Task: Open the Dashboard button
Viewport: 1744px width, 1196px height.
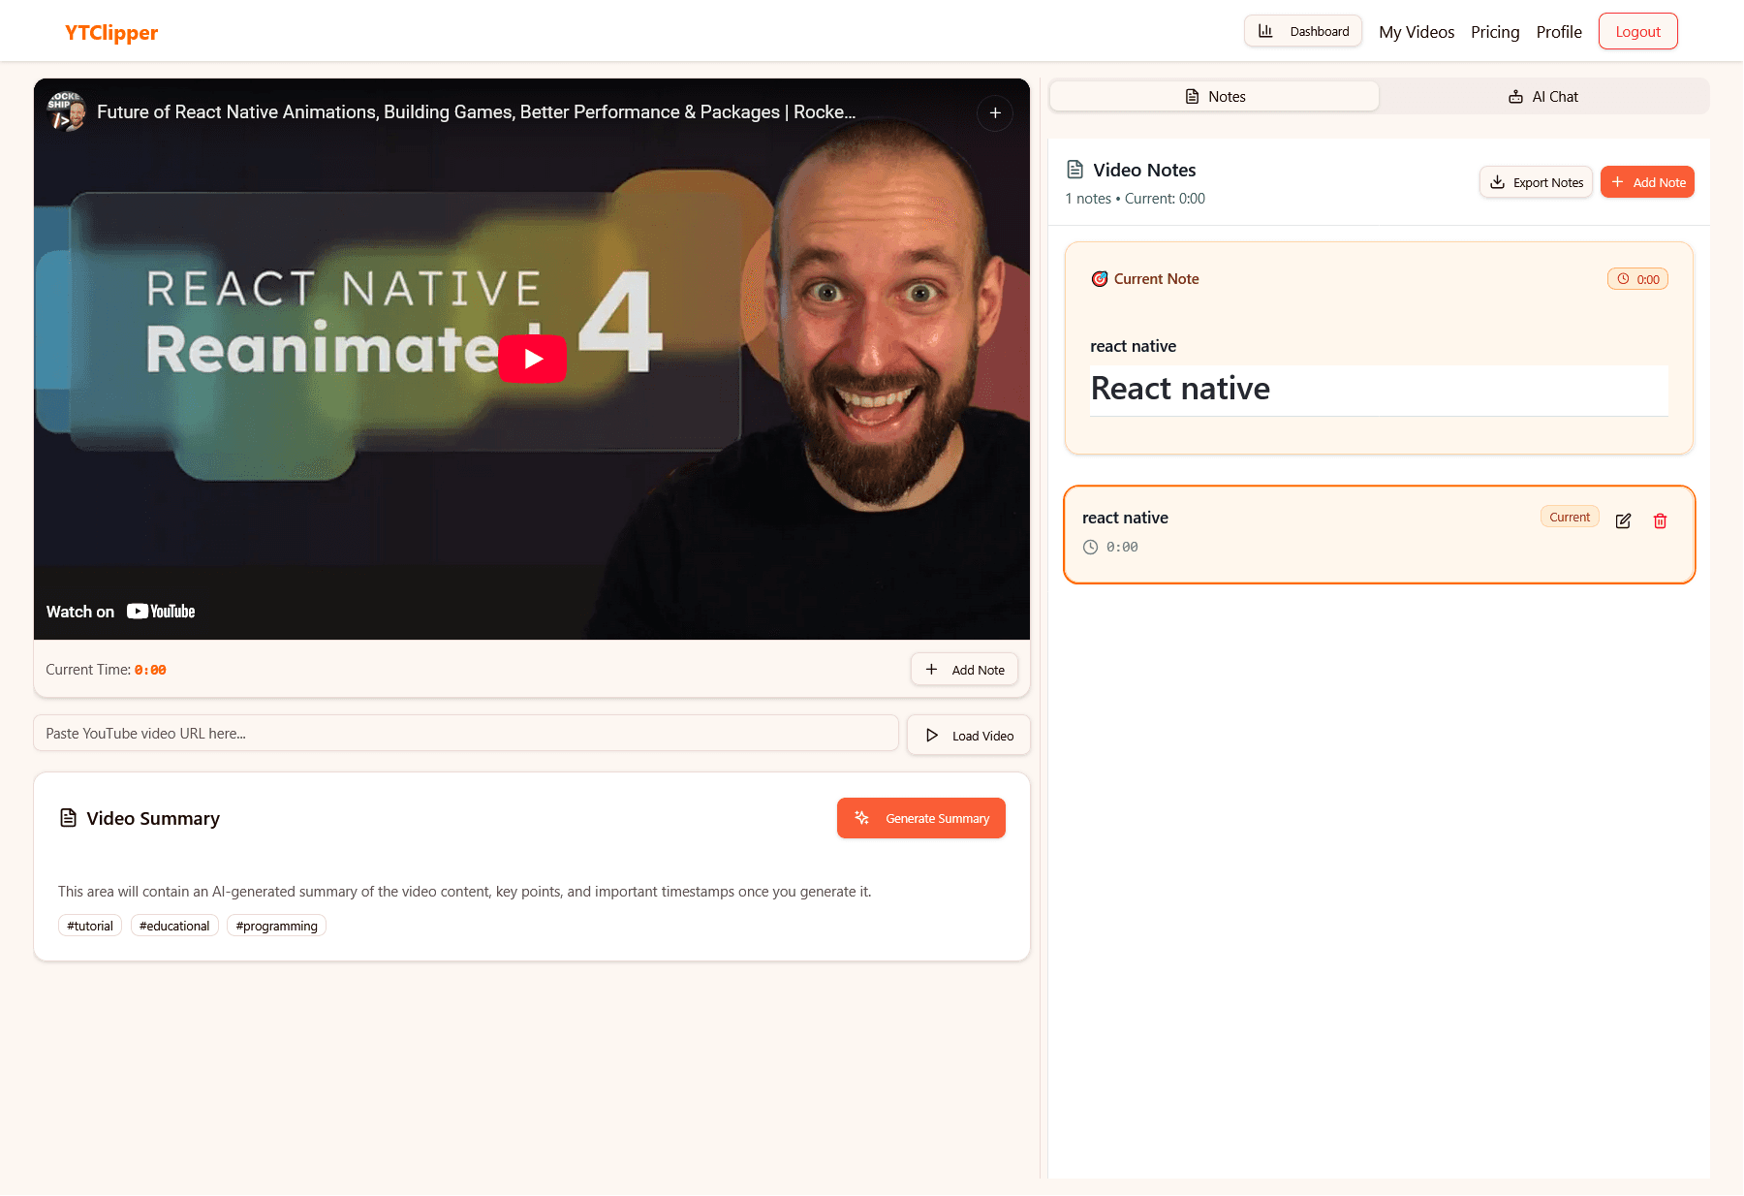Action: [1303, 31]
